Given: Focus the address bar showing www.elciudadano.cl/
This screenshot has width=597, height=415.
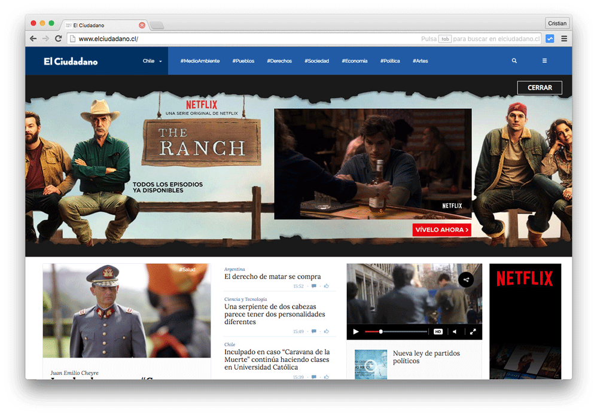Looking at the screenshot, I should [x=304, y=38].
